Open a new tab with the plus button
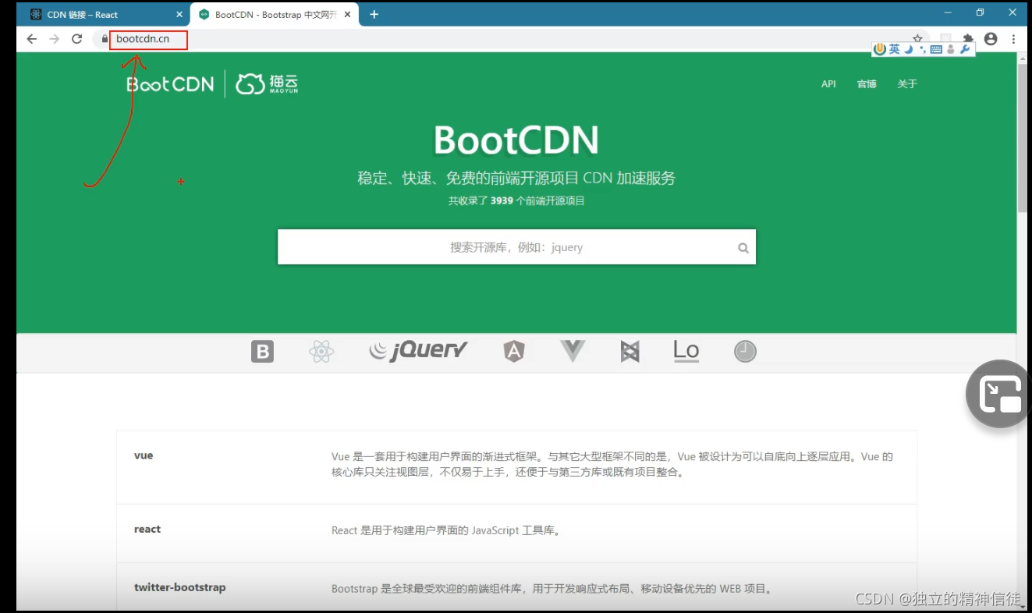The image size is (1032, 613). tap(374, 14)
